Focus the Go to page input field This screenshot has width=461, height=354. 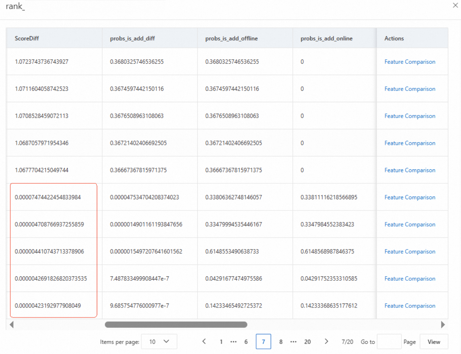[x=389, y=342]
